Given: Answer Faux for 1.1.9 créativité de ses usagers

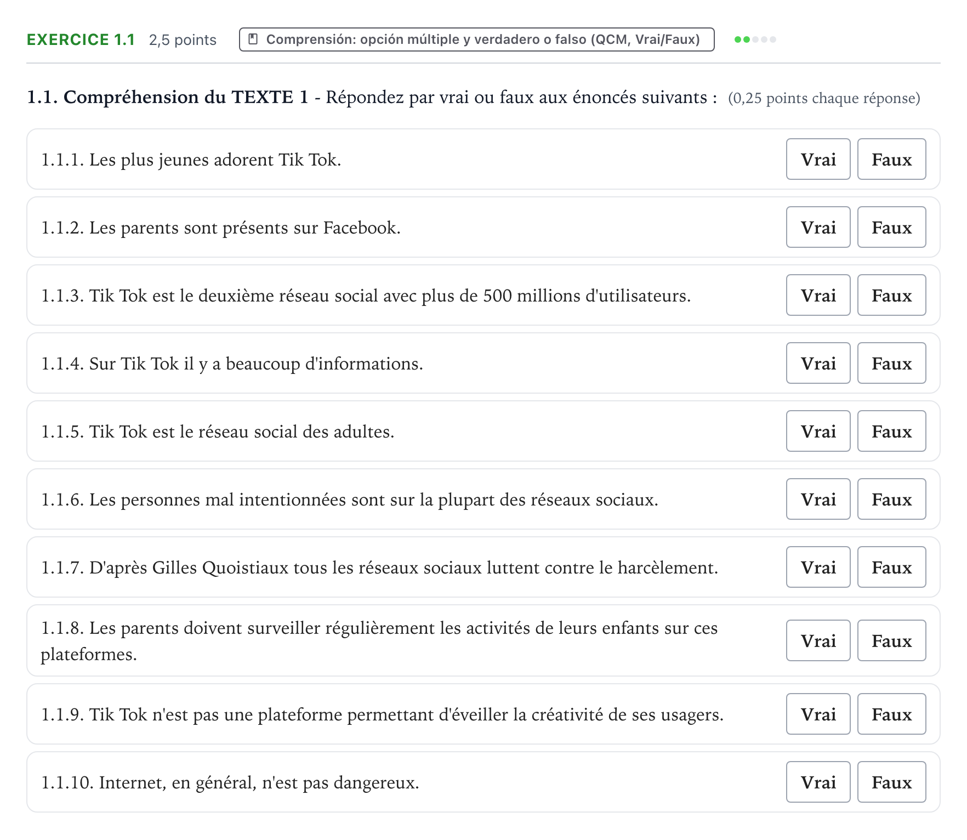Looking at the screenshot, I should pyautogui.click(x=891, y=714).
